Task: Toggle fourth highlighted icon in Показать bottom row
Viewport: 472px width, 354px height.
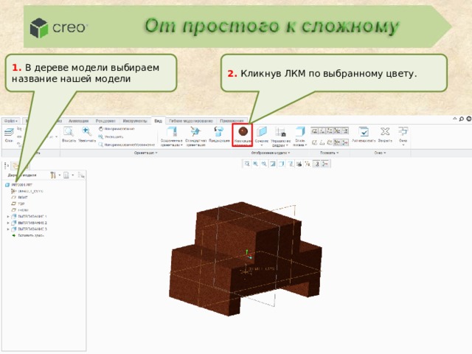Action: pyautogui.click(x=337, y=142)
